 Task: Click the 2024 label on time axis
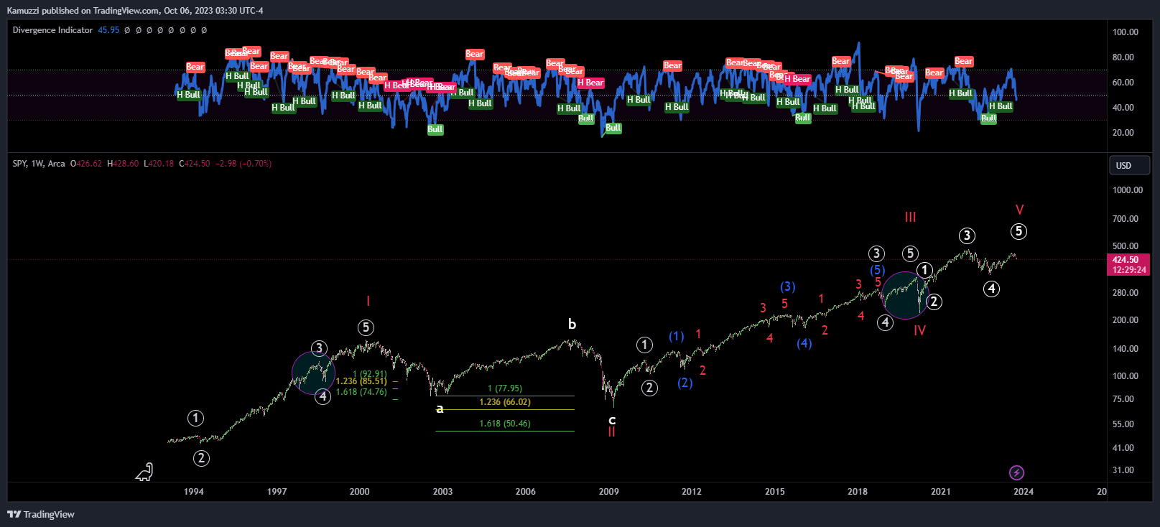point(1024,492)
